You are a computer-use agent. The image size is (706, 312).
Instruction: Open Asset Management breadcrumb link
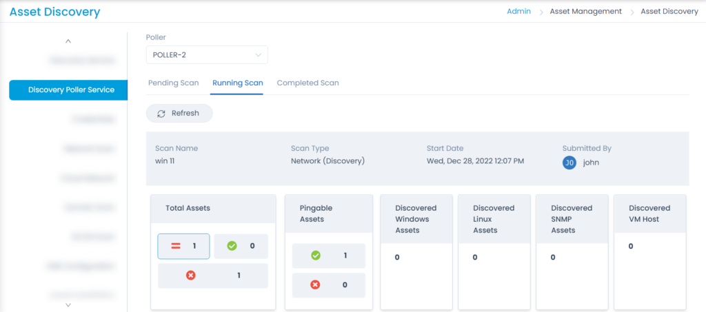pos(586,12)
